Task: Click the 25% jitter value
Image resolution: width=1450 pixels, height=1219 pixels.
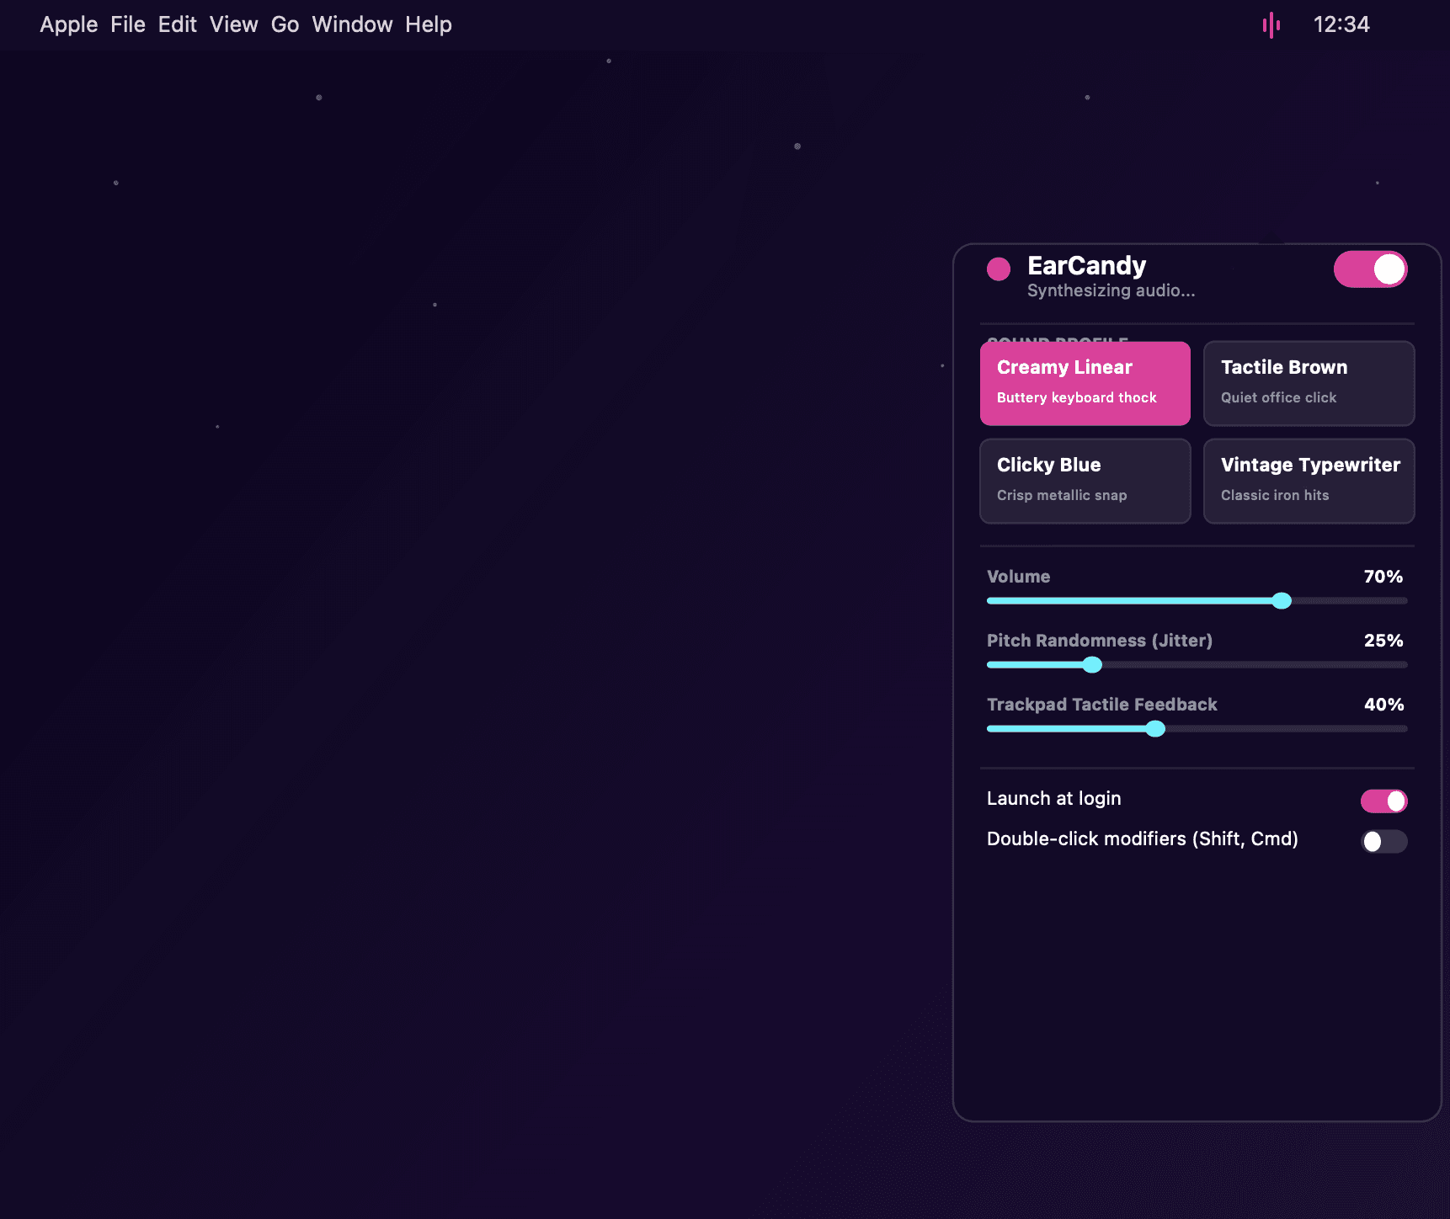Action: click(1383, 641)
